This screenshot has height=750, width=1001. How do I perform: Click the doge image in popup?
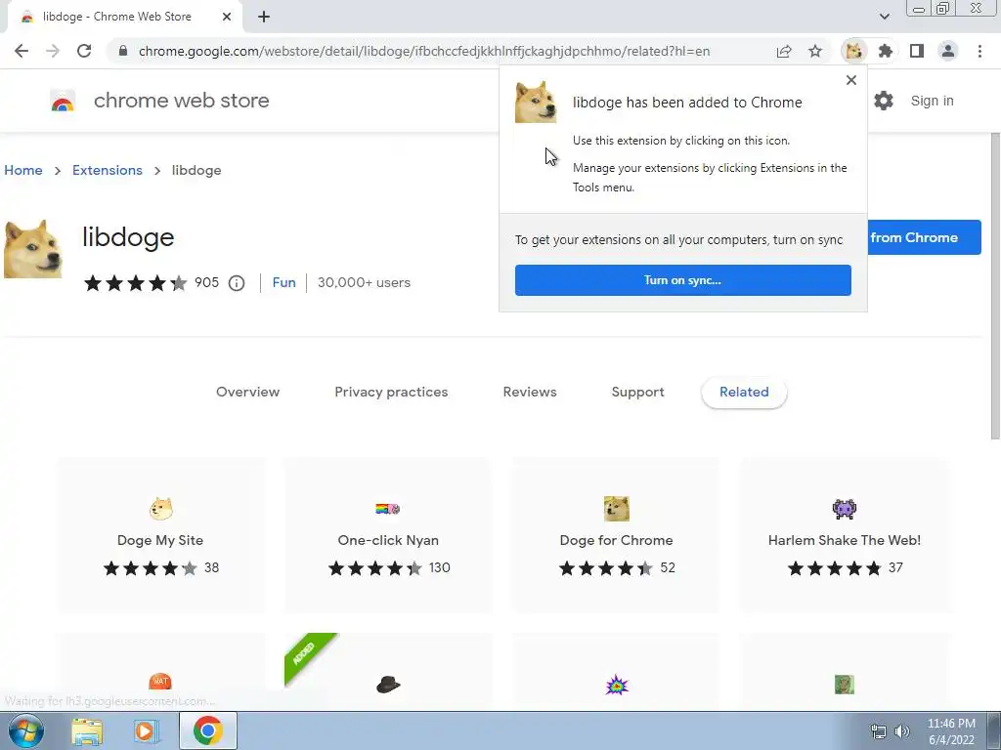point(536,102)
